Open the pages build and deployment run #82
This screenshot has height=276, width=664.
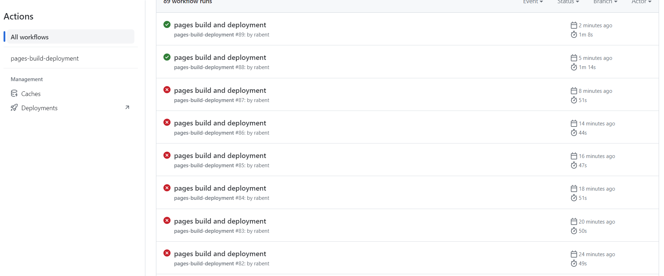click(x=220, y=254)
